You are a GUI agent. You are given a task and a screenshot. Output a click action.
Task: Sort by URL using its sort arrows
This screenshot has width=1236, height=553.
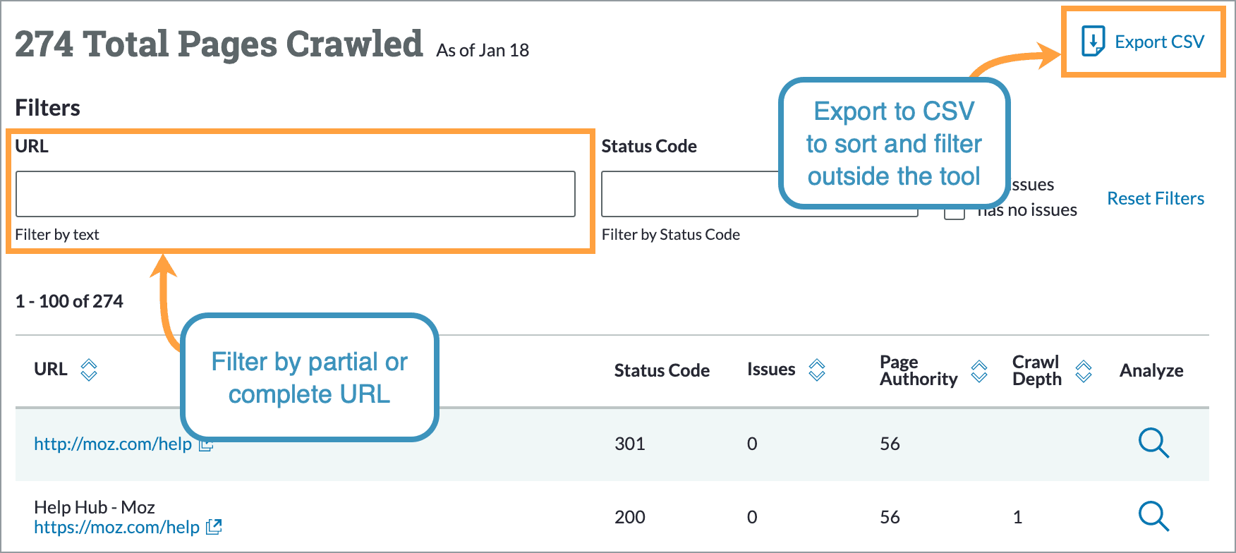tap(89, 370)
